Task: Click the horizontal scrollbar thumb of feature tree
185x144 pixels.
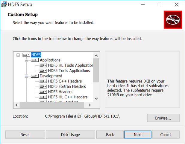Action: point(52,105)
